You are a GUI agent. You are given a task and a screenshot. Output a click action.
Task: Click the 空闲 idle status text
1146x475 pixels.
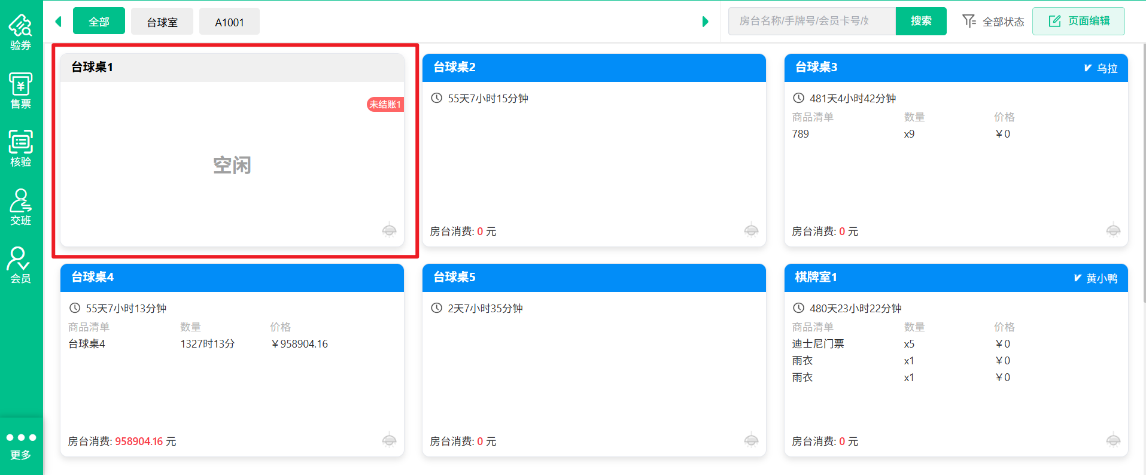pos(232,165)
